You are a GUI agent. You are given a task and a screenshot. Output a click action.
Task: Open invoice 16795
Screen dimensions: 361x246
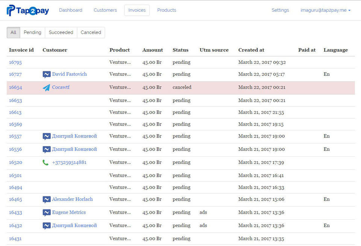point(15,62)
